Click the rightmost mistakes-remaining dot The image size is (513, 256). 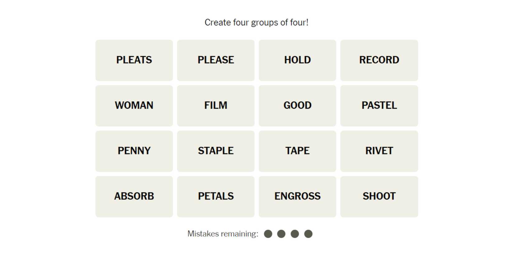[x=308, y=234]
